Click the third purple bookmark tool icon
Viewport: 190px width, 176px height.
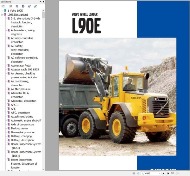click(23, 6)
